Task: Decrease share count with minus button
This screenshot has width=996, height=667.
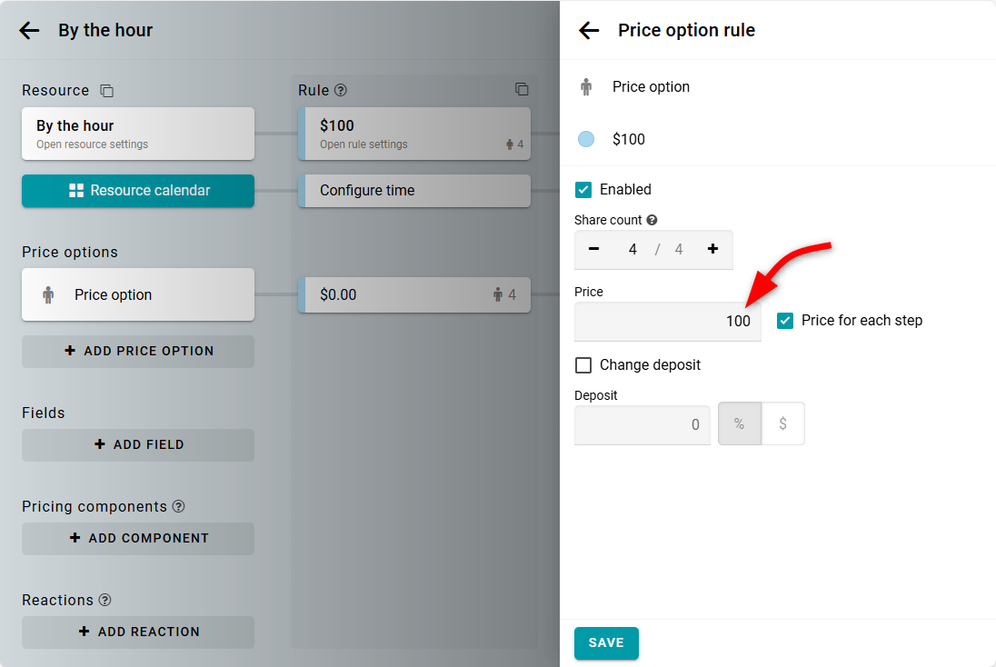Action: coord(594,249)
